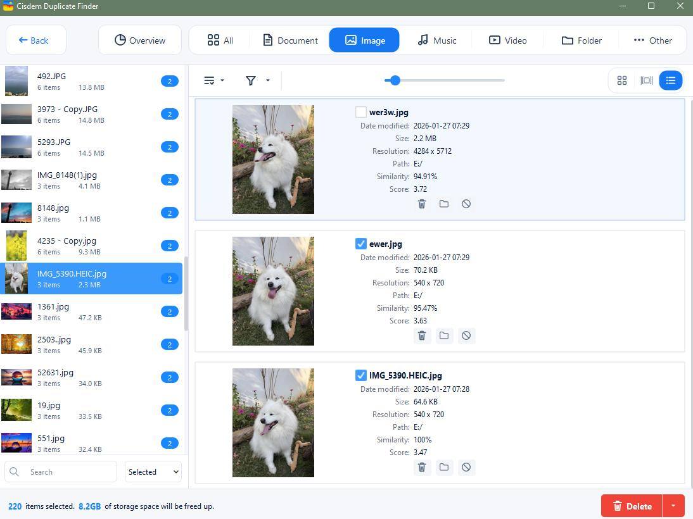Switch to side-by-side compare view
693x519 pixels.
(646, 80)
